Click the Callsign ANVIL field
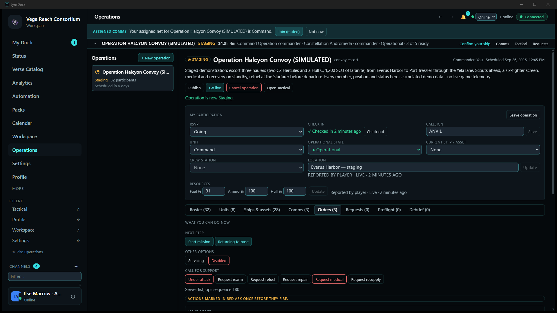557x313 pixels. tap(475, 131)
